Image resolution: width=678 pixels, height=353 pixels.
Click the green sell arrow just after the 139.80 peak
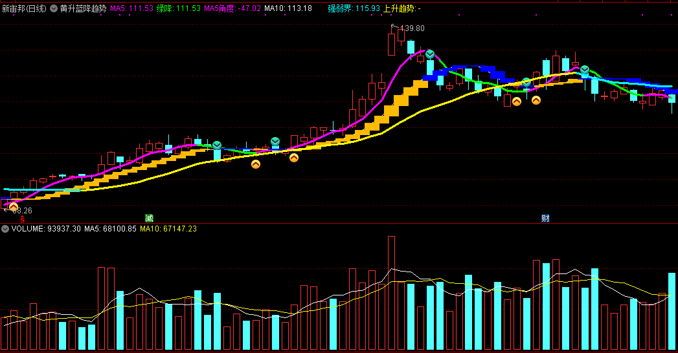(x=430, y=54)
